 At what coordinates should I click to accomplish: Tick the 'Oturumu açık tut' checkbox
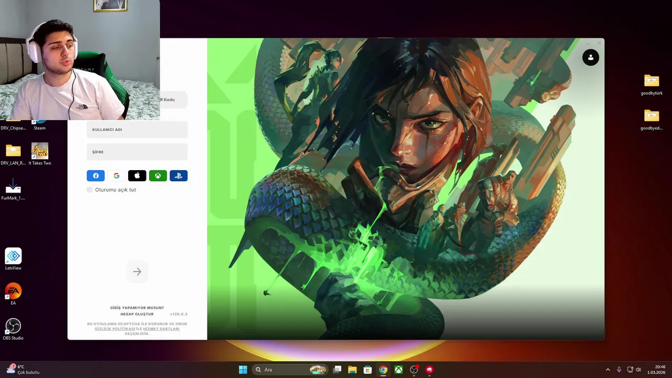click(x=90, y=190)
